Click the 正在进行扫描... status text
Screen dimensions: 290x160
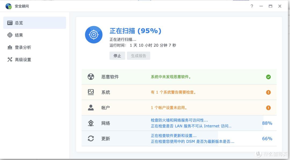coord(123,40)
